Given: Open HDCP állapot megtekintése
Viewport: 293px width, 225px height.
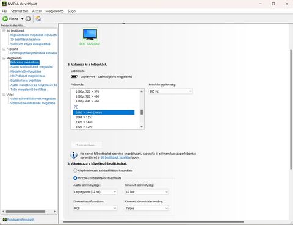Looking at the screenshot, I should 28,76.
